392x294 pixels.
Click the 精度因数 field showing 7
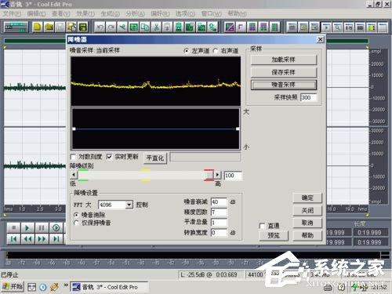pos(219,212)
